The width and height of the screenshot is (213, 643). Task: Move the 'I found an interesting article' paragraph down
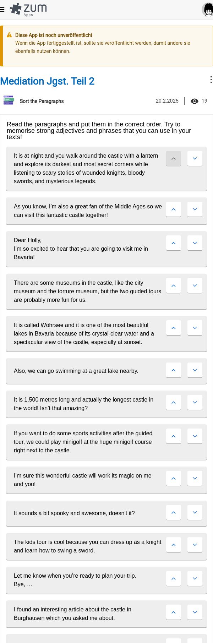click(x=195, y=612)
